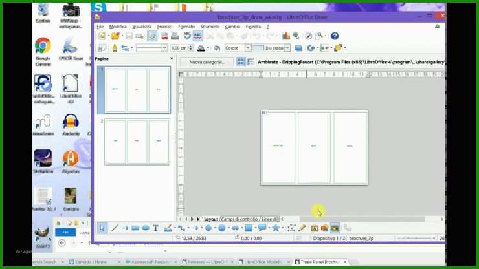Switch to Campi di controllo layer tab
The width and height of the screenshot is (479, 269).
coord(240,219)
